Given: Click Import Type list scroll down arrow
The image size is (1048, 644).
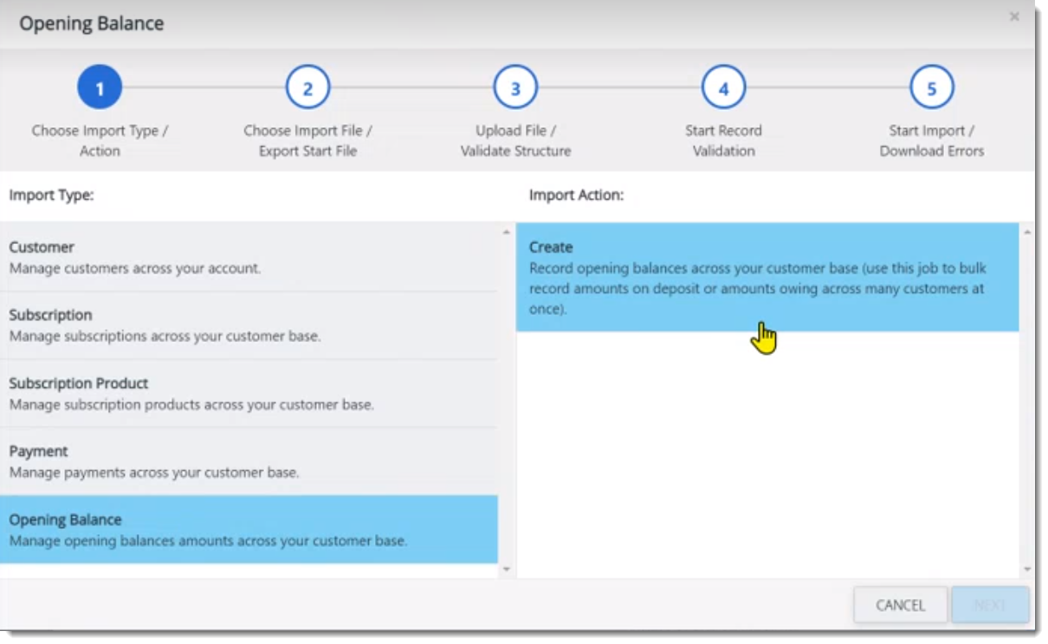Looking at the screenshot, I should click(x=507, y=570).
